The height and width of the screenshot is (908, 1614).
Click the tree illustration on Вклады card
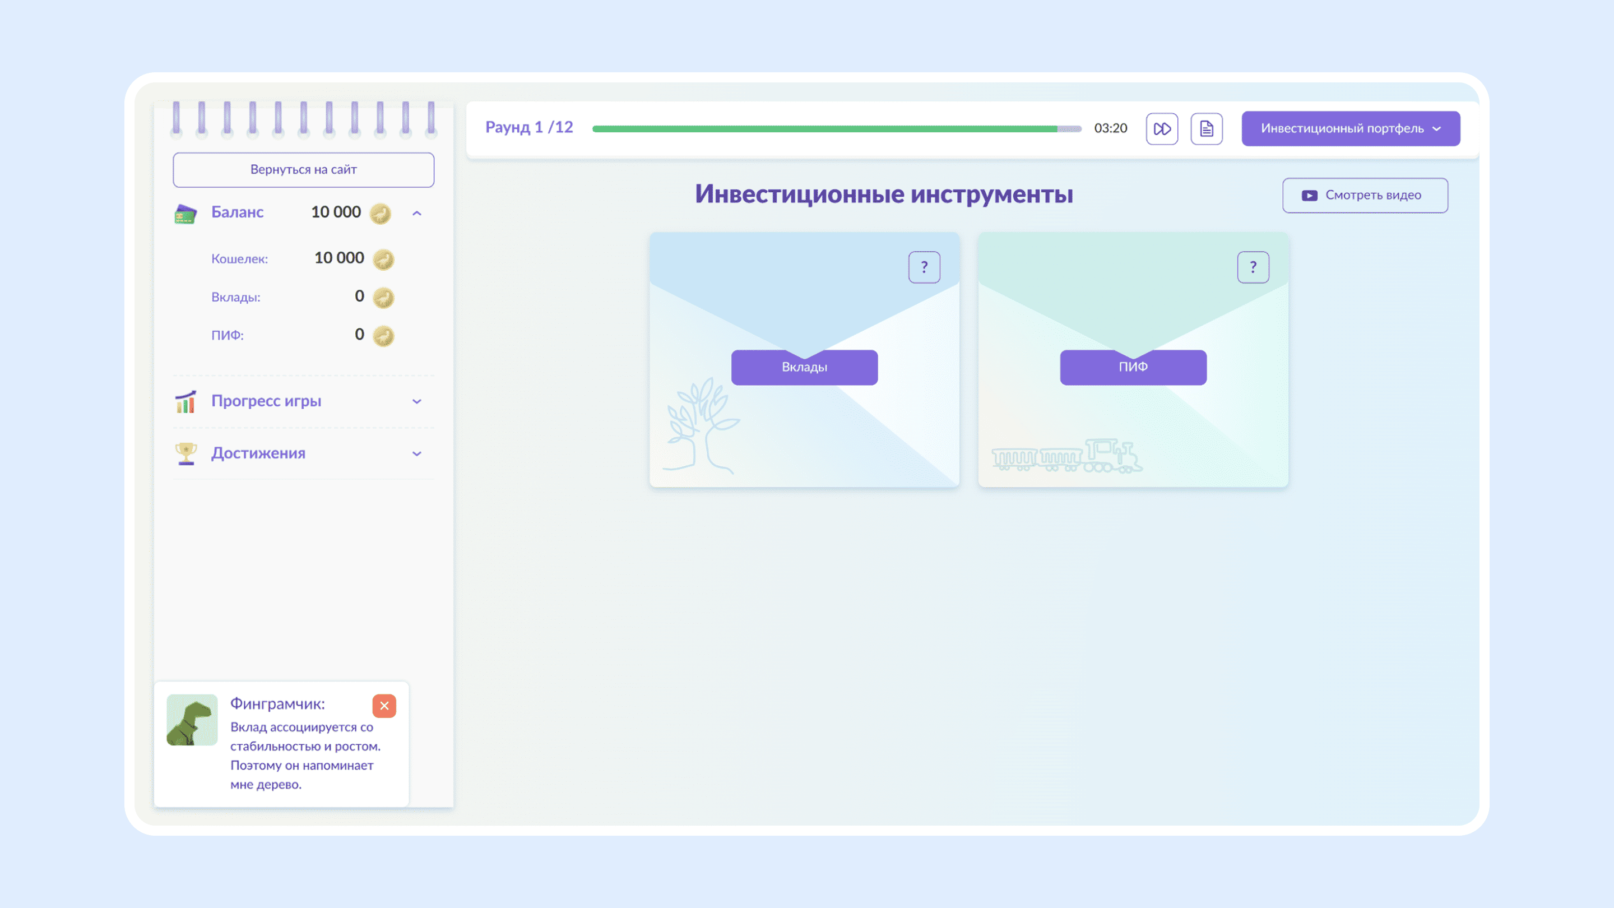coord(702,426)
